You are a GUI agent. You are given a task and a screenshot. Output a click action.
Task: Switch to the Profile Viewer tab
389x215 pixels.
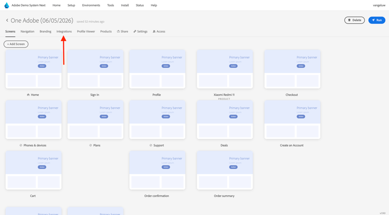coord(86,32)
